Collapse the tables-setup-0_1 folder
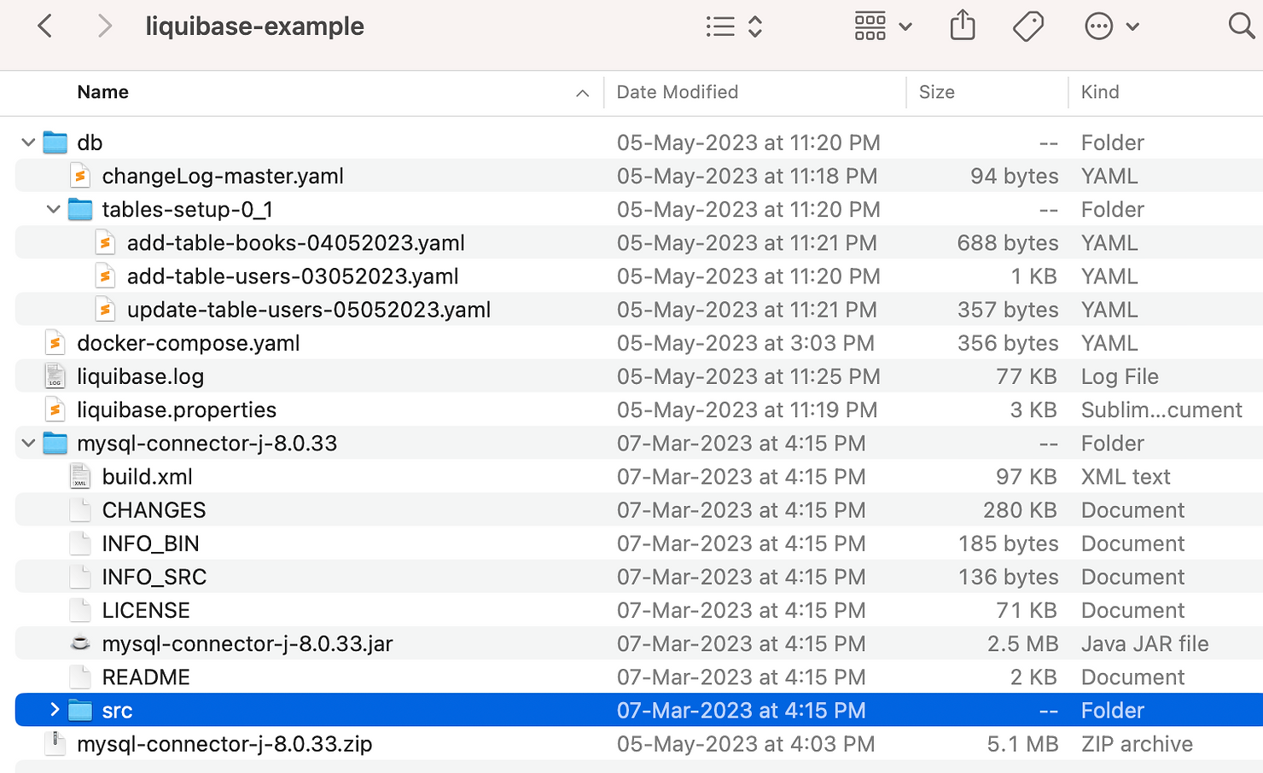Image resolution: width=1263 pixels, height=773 pixels. (53, 209)
